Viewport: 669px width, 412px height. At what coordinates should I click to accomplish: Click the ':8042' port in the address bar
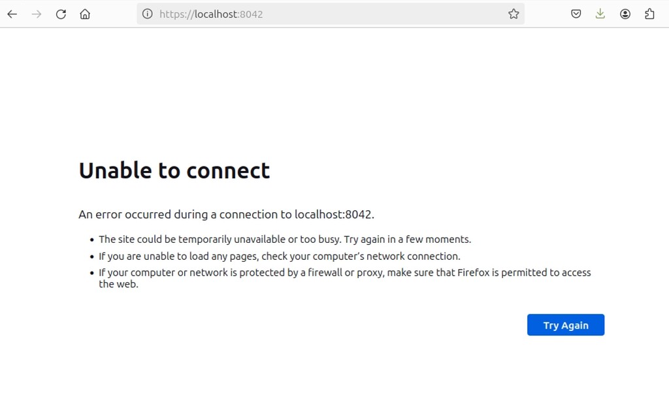(x=250, y=14)
